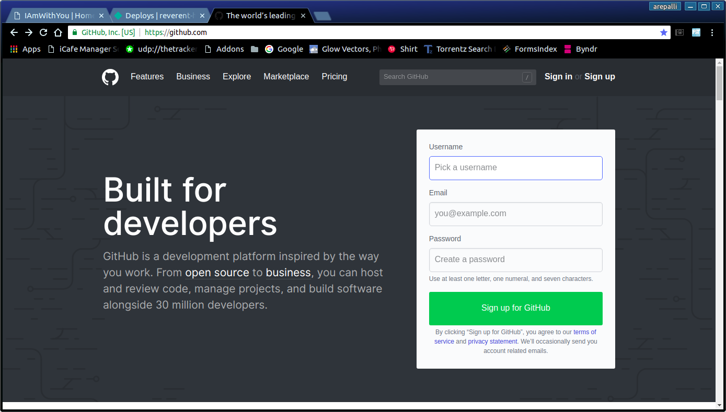This screenshot has height=412, width=726.
Task: Open the Apps grid in bookmarks bar
Action: 25,49
